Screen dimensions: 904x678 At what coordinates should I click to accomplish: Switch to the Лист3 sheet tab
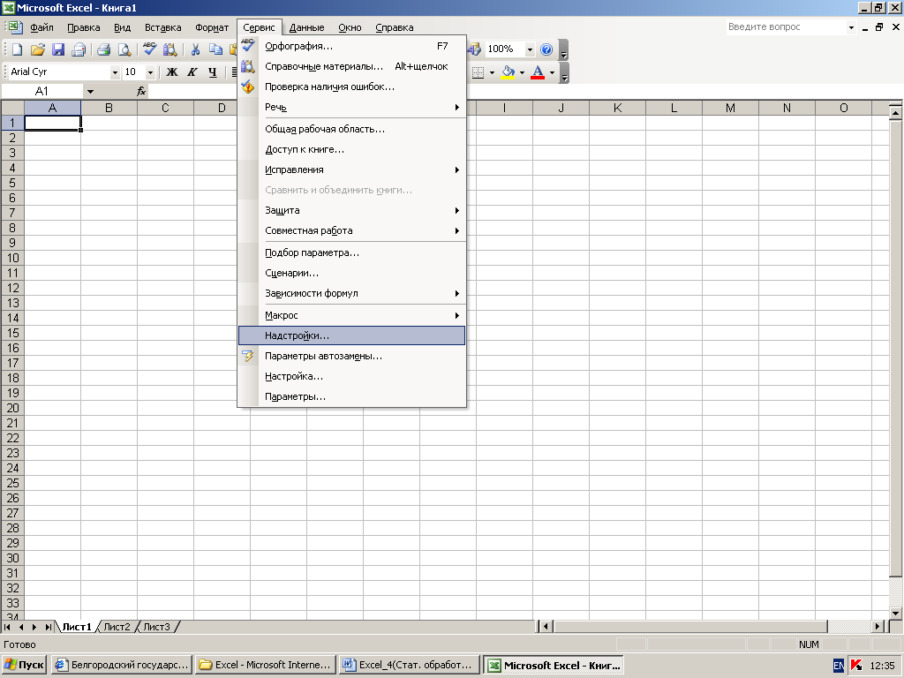pos(157,627)
